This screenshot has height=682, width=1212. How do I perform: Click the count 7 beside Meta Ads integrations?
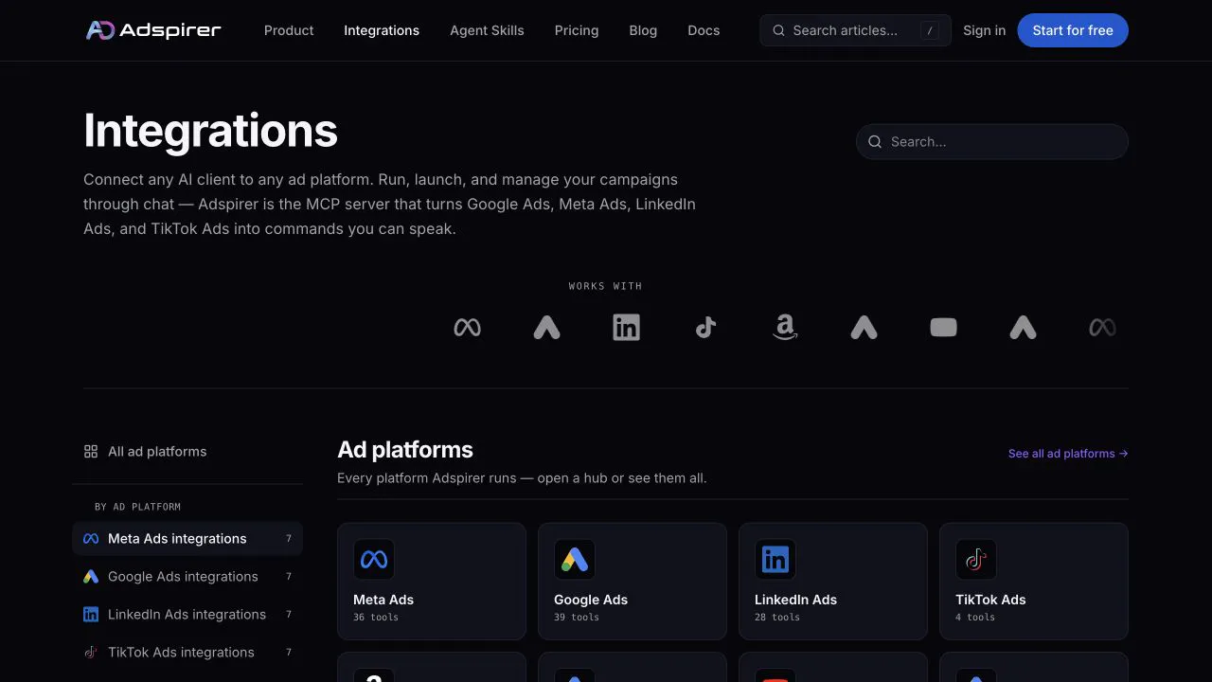click(289, 539)
